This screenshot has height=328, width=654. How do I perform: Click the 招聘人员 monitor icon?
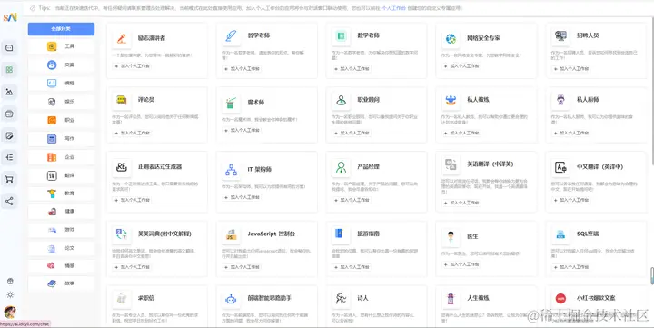click(x=560, y=35)
